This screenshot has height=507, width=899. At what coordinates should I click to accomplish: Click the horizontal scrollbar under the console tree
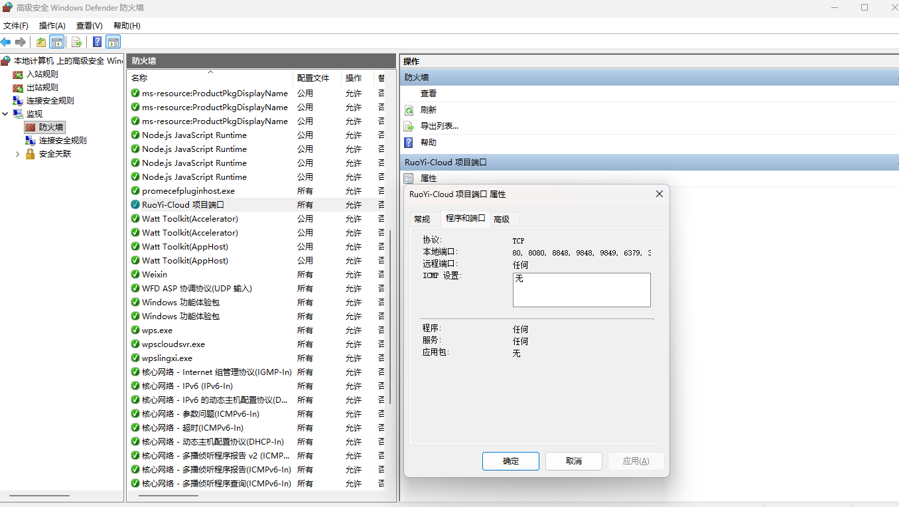point(39,496)
